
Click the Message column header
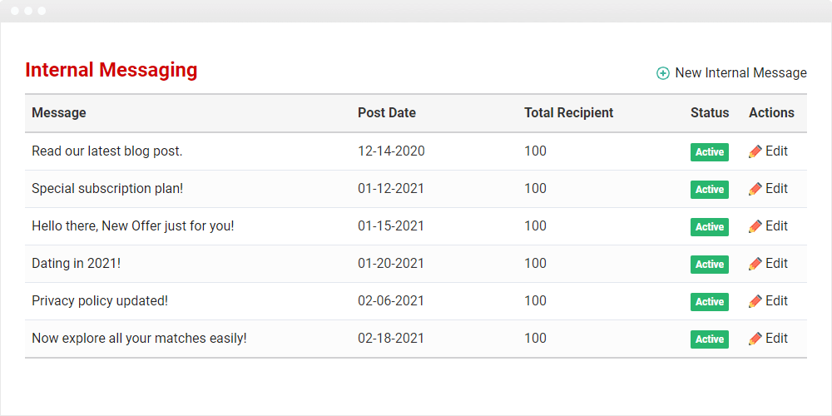coord(59,112)
